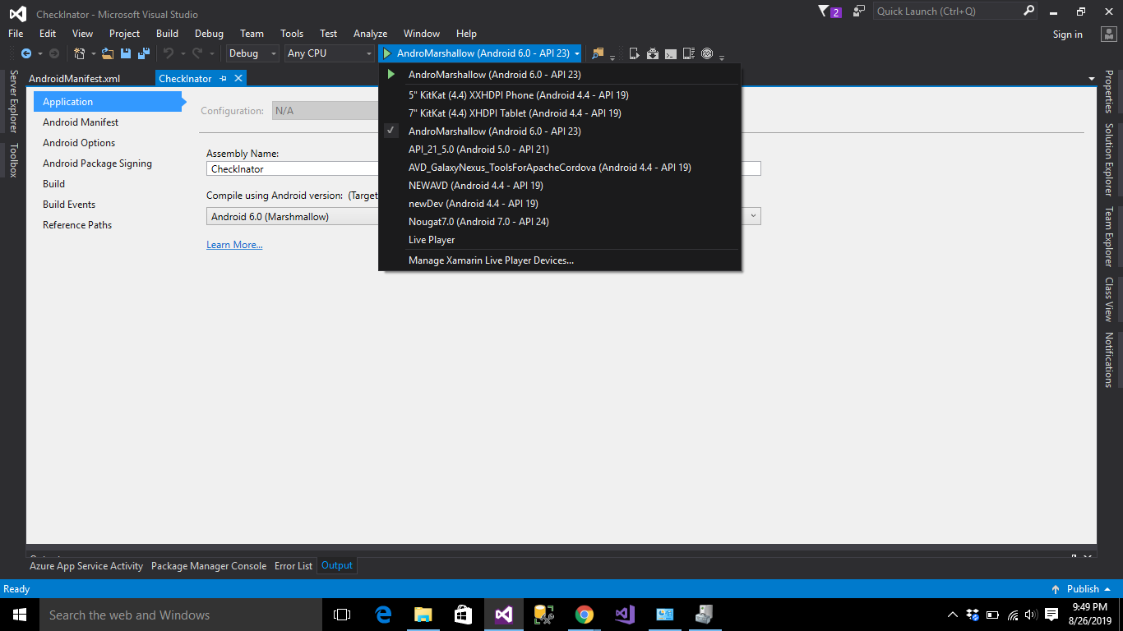Open the Tools menu
The image size is (1123, 631).
292,34
